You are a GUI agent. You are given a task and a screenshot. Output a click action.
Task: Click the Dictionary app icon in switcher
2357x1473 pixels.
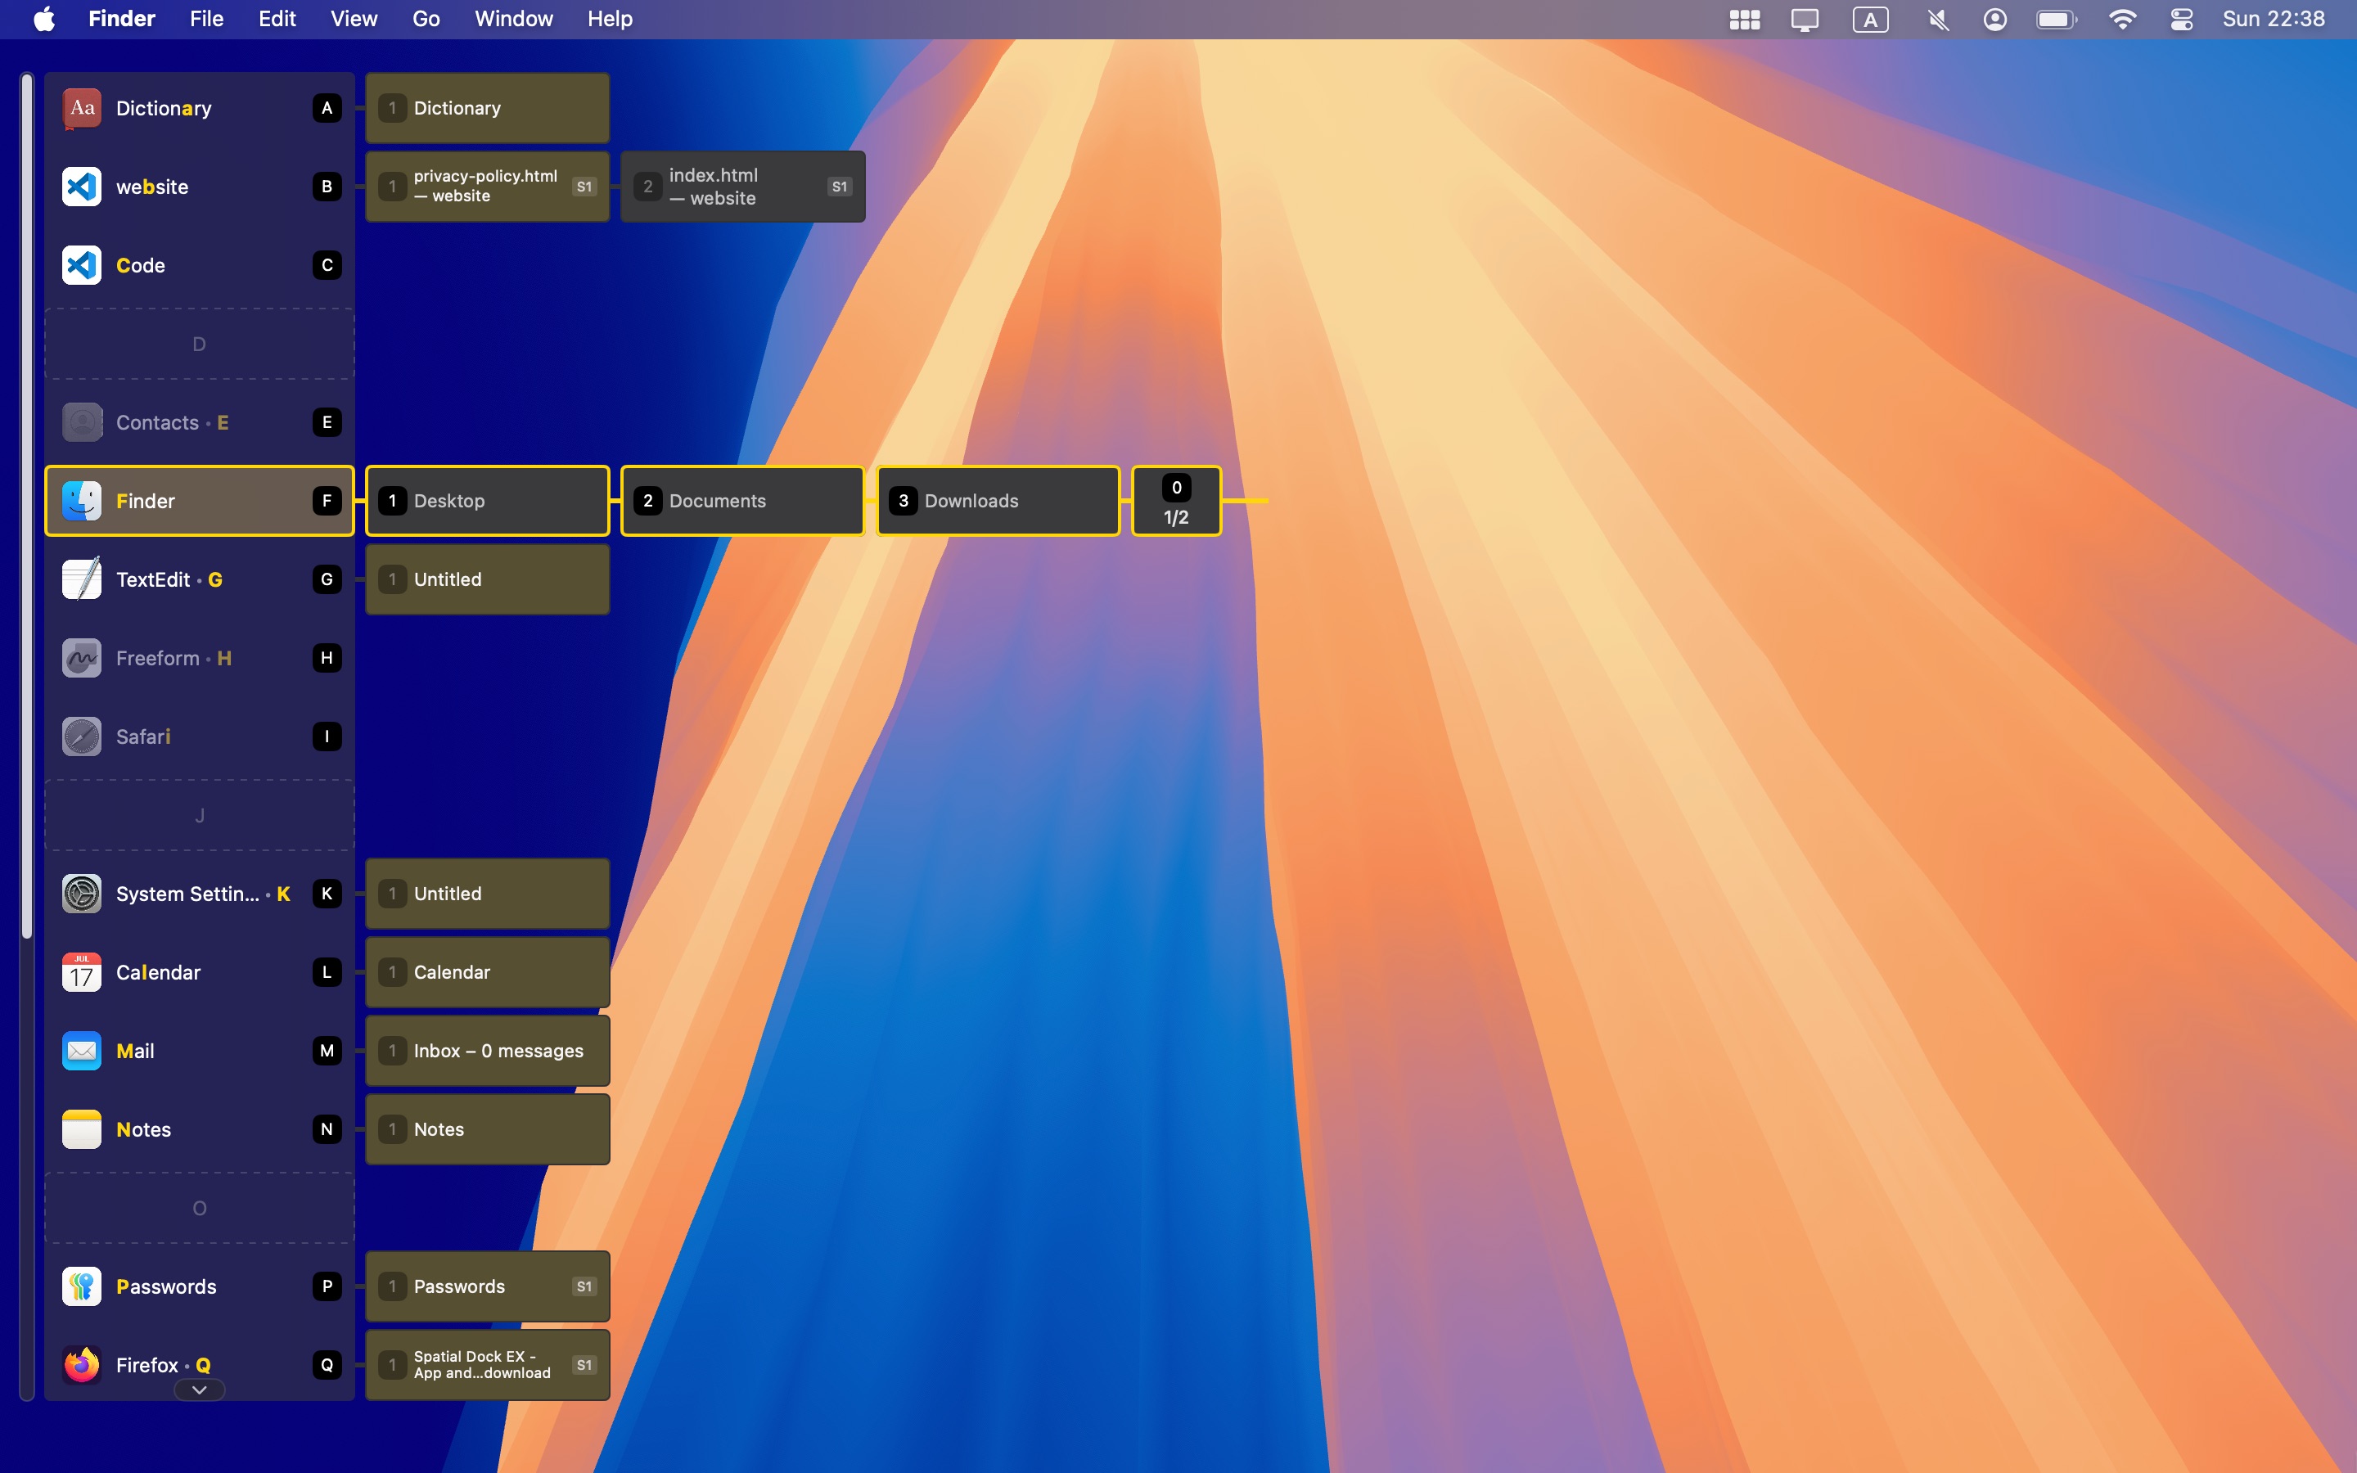82,108
